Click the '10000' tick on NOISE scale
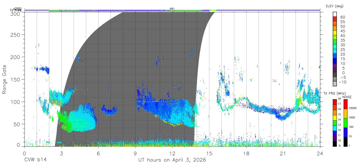Screen dimensions: 360x166 click(x=353, y=108)
